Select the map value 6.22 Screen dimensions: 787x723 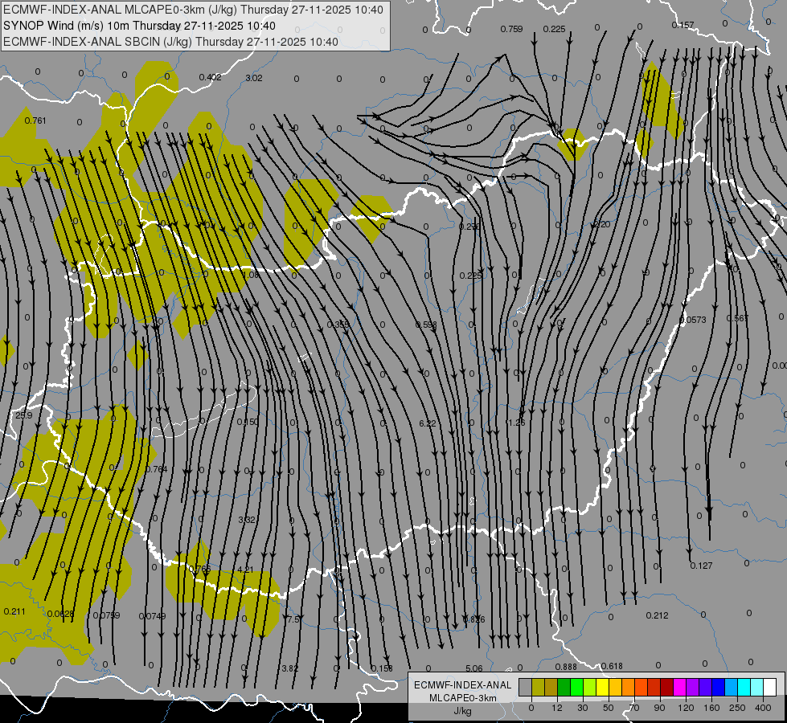[427, 423]
